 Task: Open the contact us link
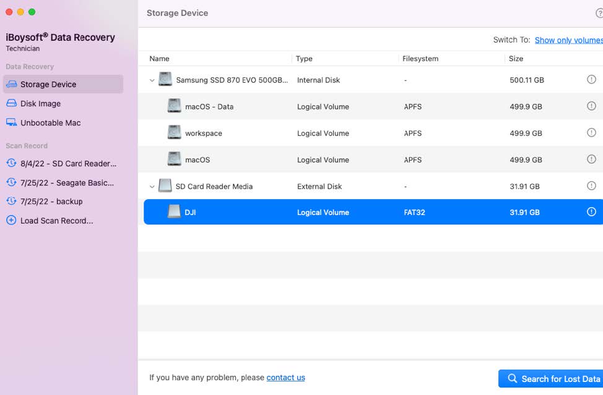pos(285,377)
